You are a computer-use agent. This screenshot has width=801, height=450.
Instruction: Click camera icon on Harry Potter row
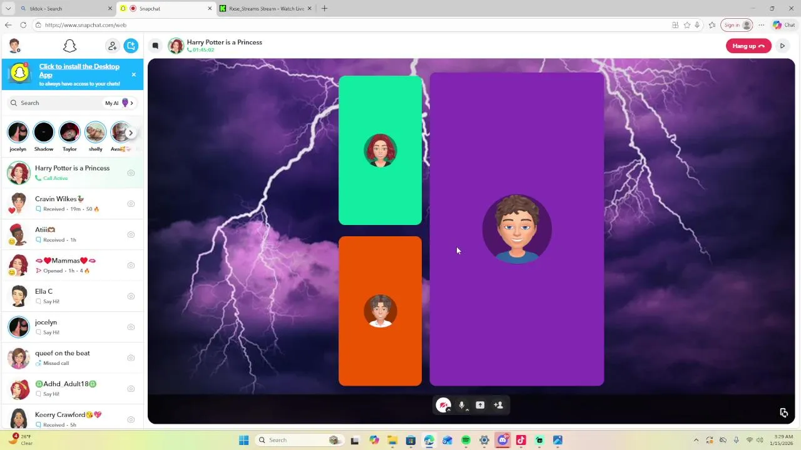coord(131,173)
